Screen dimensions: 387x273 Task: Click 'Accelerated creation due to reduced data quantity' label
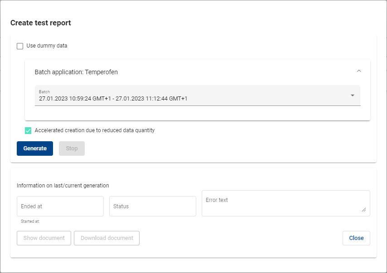point(95,130)
